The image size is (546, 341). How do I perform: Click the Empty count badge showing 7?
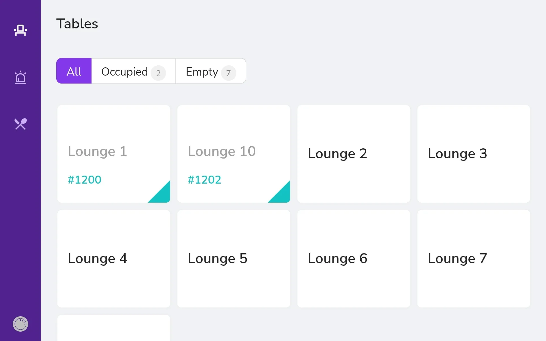coord(229,73)
